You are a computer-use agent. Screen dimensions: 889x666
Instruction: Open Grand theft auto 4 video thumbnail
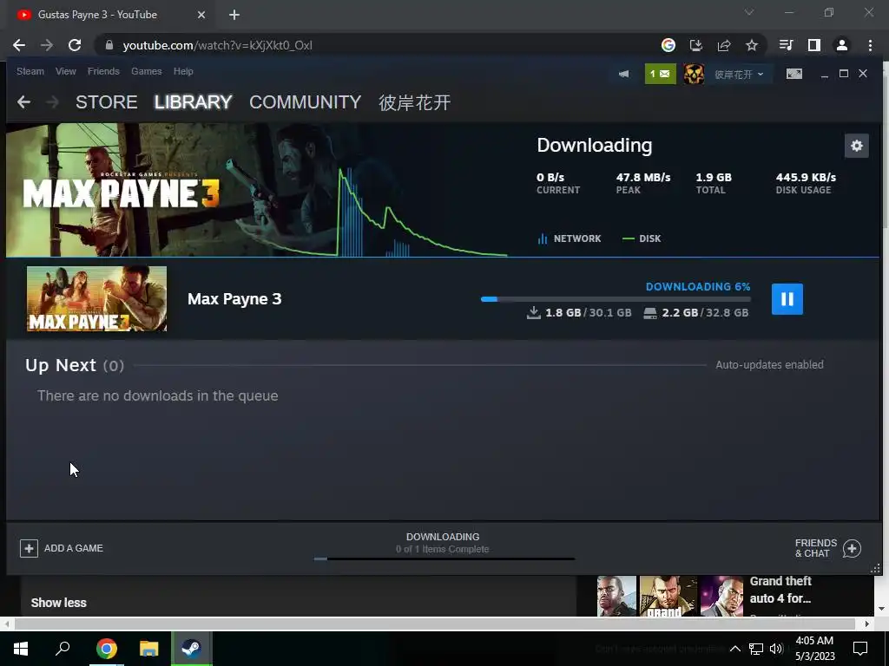coord(670,596)
